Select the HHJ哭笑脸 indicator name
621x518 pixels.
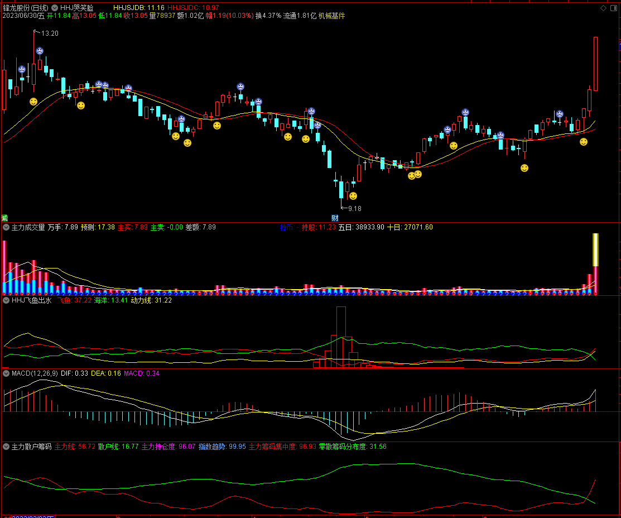coord(77,8)
